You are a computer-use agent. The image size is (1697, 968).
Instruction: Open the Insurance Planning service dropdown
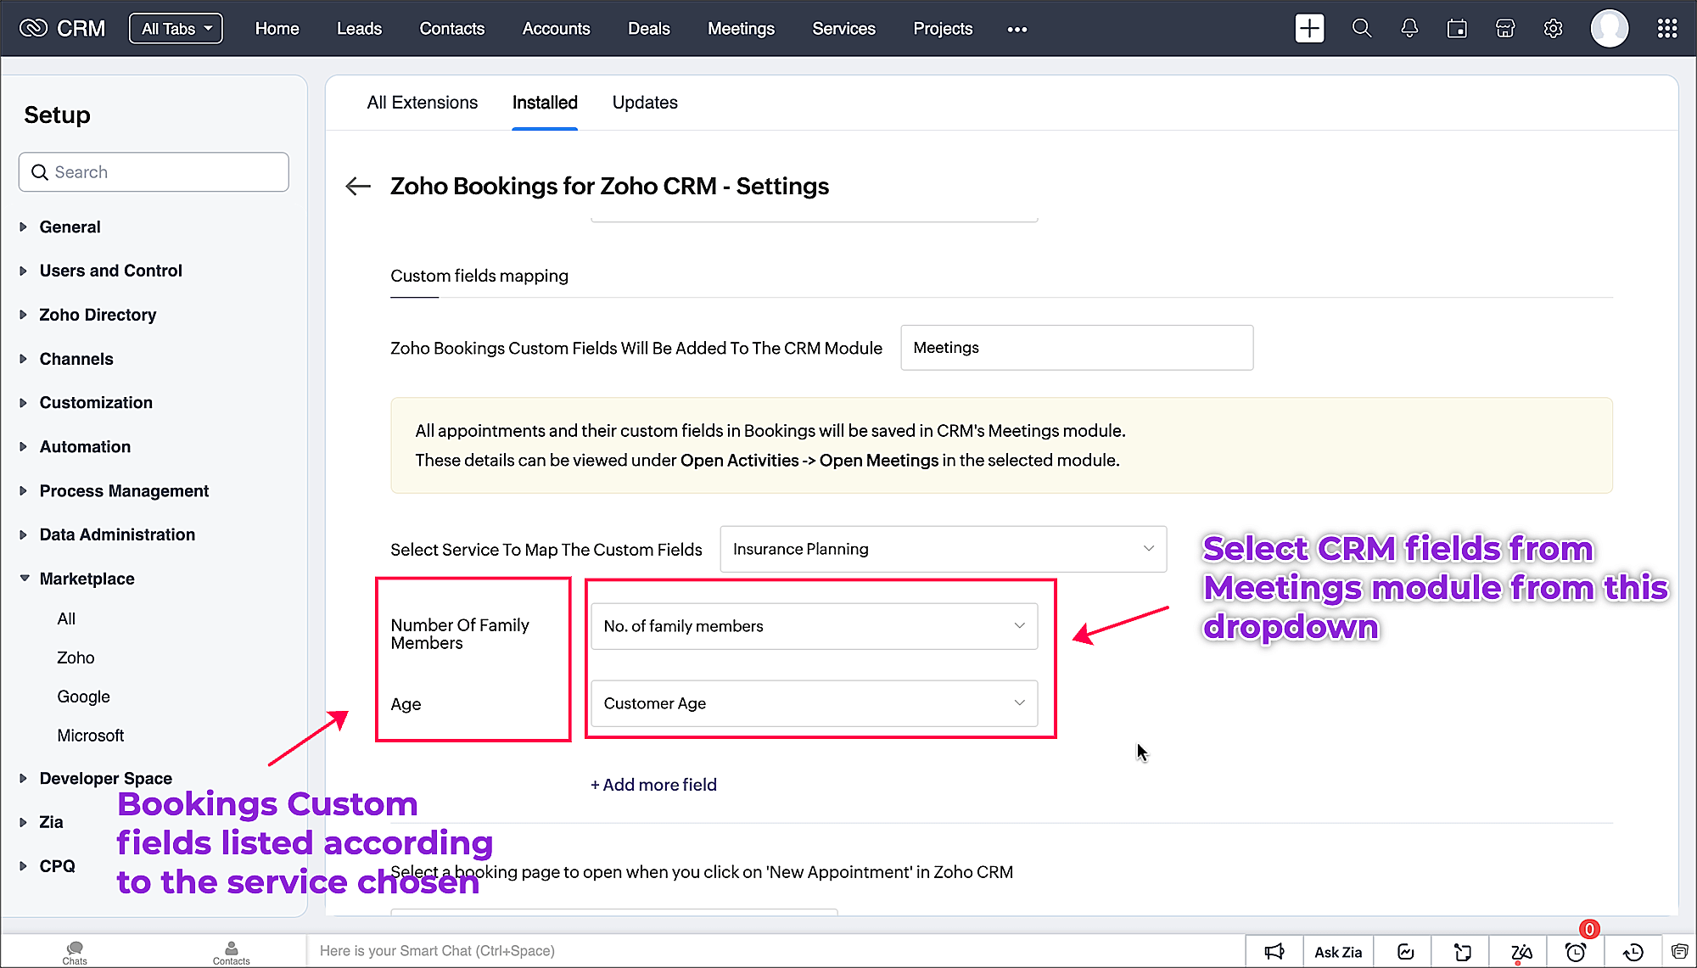943,550
